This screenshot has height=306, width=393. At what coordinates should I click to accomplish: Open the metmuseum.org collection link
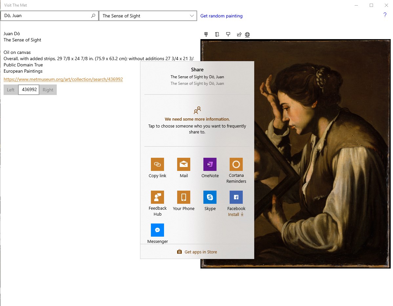[63, 79]
